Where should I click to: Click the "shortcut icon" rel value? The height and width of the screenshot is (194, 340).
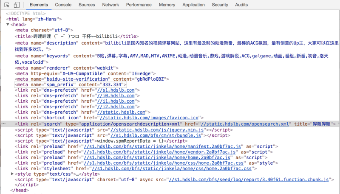click(61, 118)
